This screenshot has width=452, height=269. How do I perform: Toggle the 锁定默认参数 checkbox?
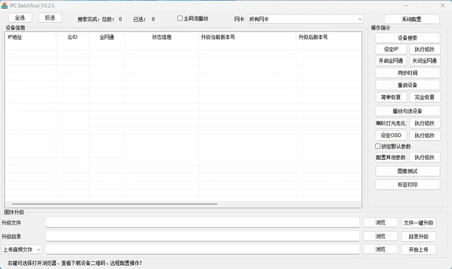(x=379, y=146)
